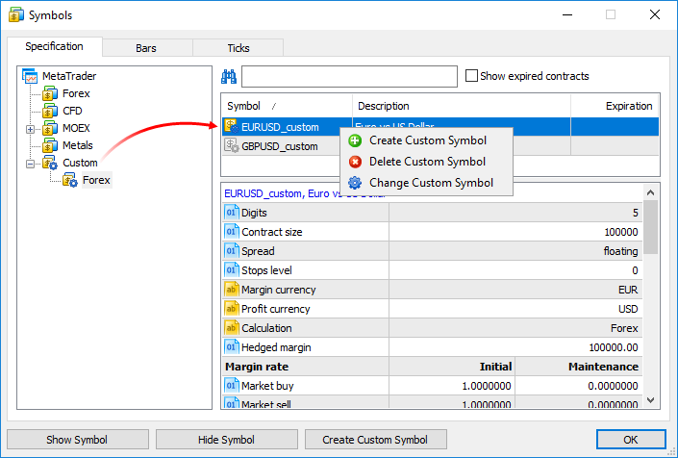
Task: Choose Change Custom Symbol from context menu
Action: (x=426, y=183)
